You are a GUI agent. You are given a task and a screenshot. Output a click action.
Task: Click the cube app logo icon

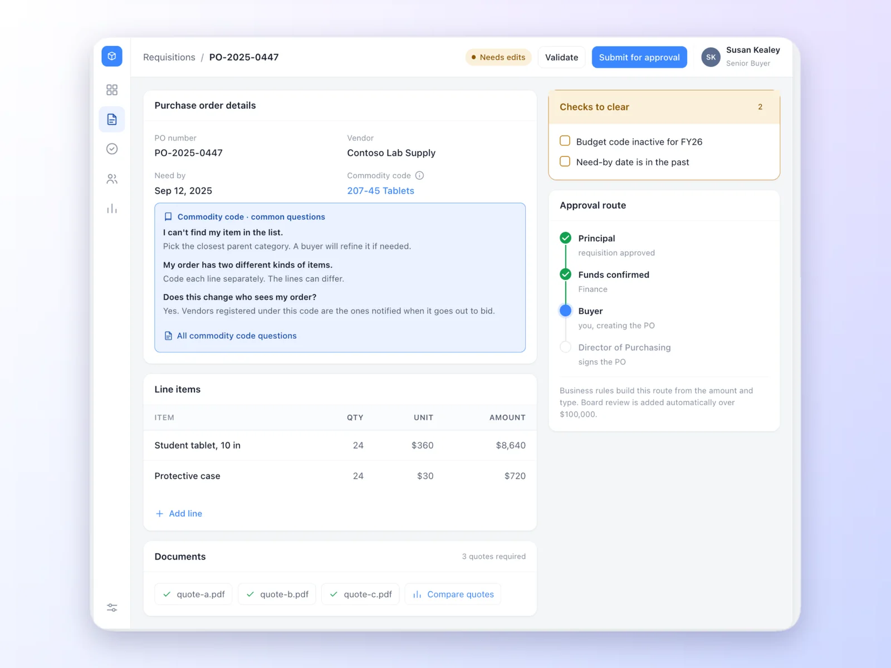(x=112, y=56)
